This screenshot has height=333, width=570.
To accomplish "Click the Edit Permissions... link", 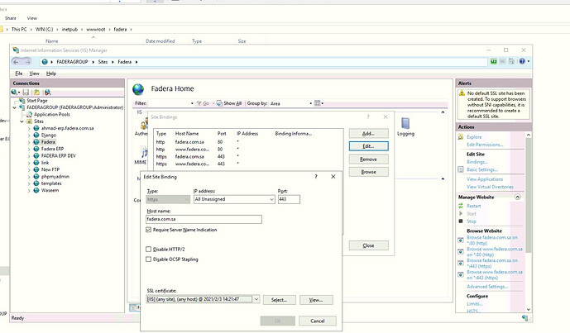I will (x=485, y=145).
